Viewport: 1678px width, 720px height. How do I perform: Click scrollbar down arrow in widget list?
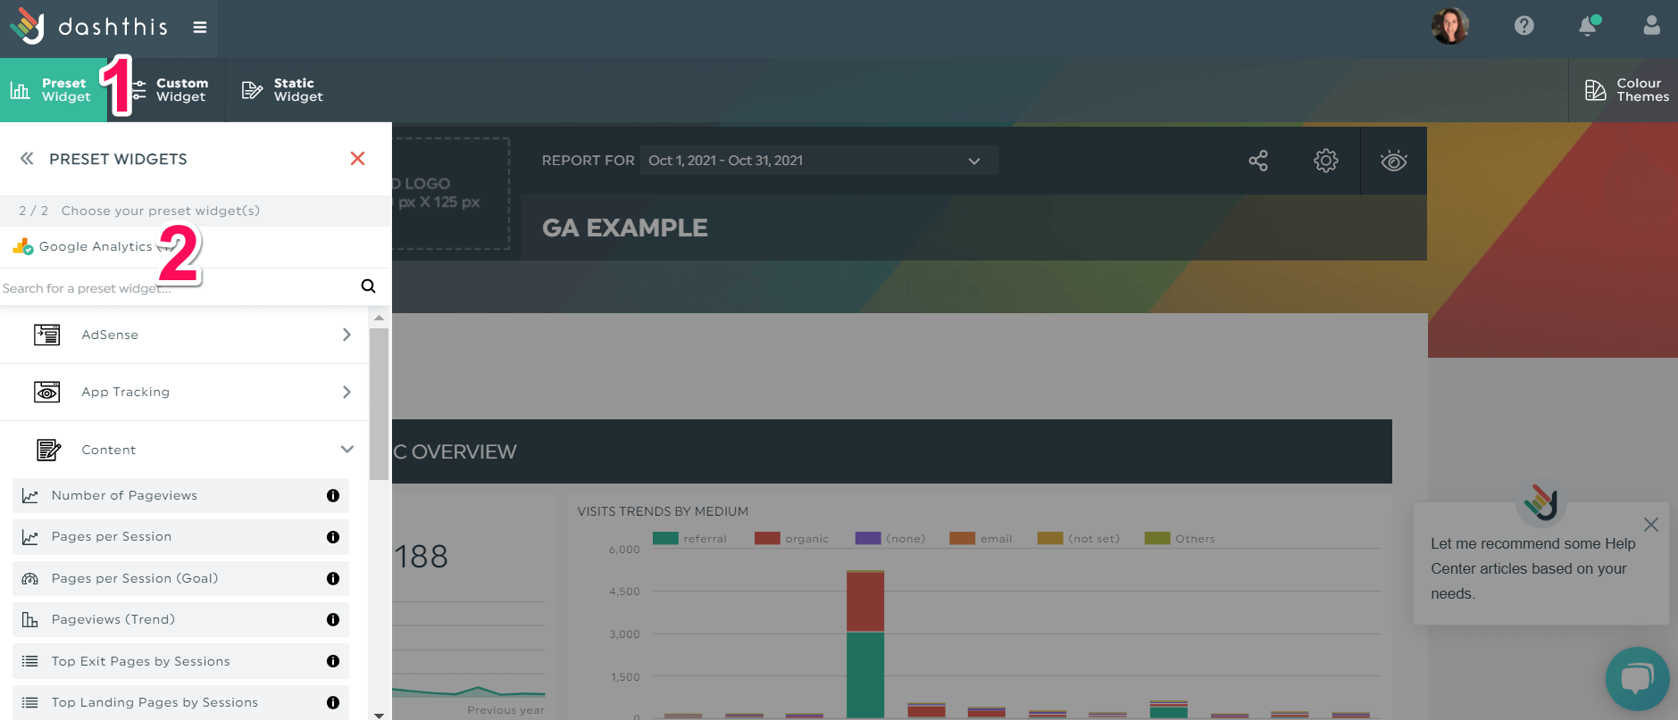(x=379, y=715)
